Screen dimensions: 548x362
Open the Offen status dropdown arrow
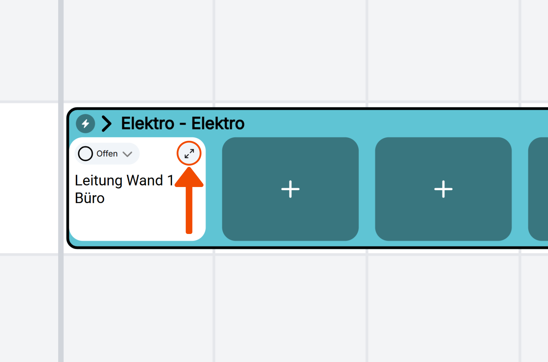click(127, 154)
